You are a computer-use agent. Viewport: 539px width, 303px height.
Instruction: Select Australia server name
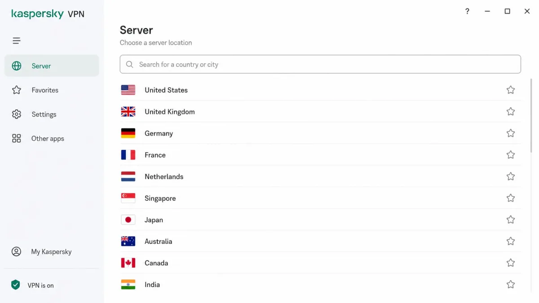click(x=158, y=242)
